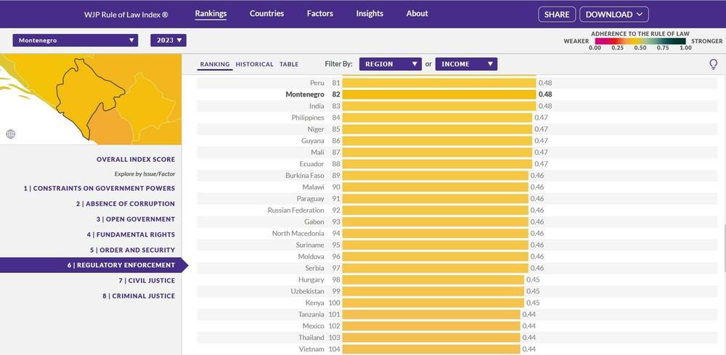The width and height of the screenshot is (726, 355).
Task: Open the 2023 year selector
Action: click(168, 41)
